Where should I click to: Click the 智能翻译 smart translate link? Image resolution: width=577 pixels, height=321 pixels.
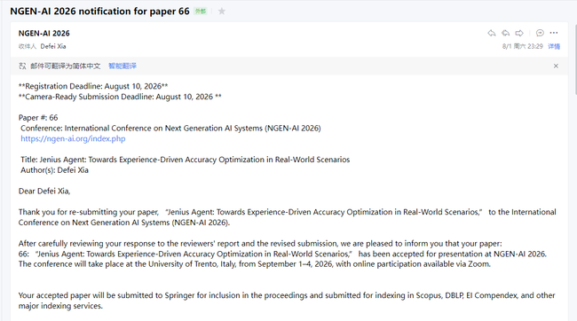coord(123,66)
